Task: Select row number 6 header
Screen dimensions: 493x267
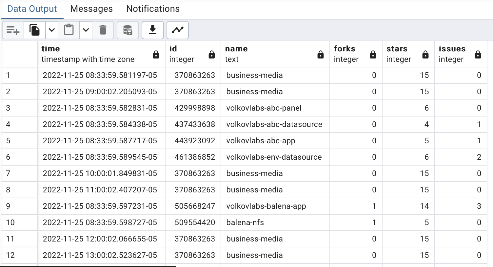Action: tap(19, 157)
